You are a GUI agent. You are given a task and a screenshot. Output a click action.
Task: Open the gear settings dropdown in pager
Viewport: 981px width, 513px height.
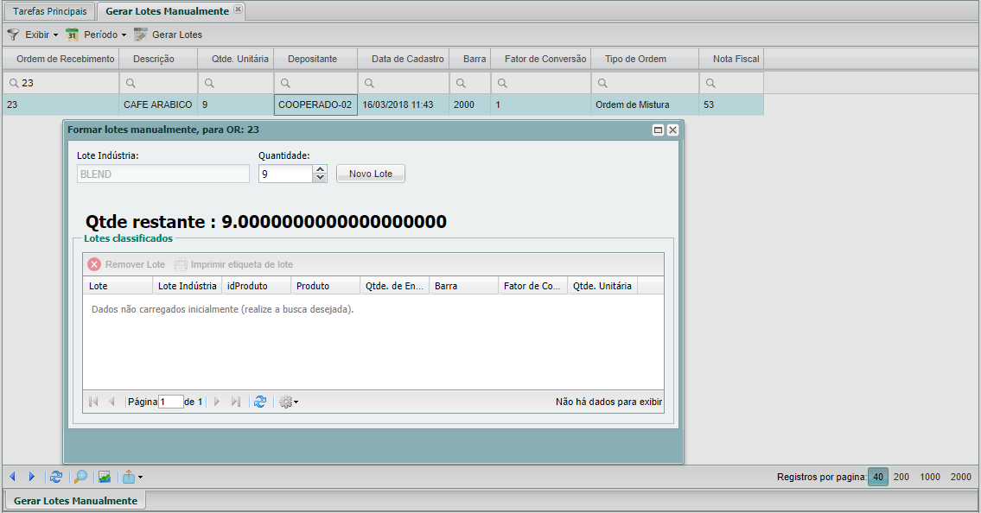point(289,402)
